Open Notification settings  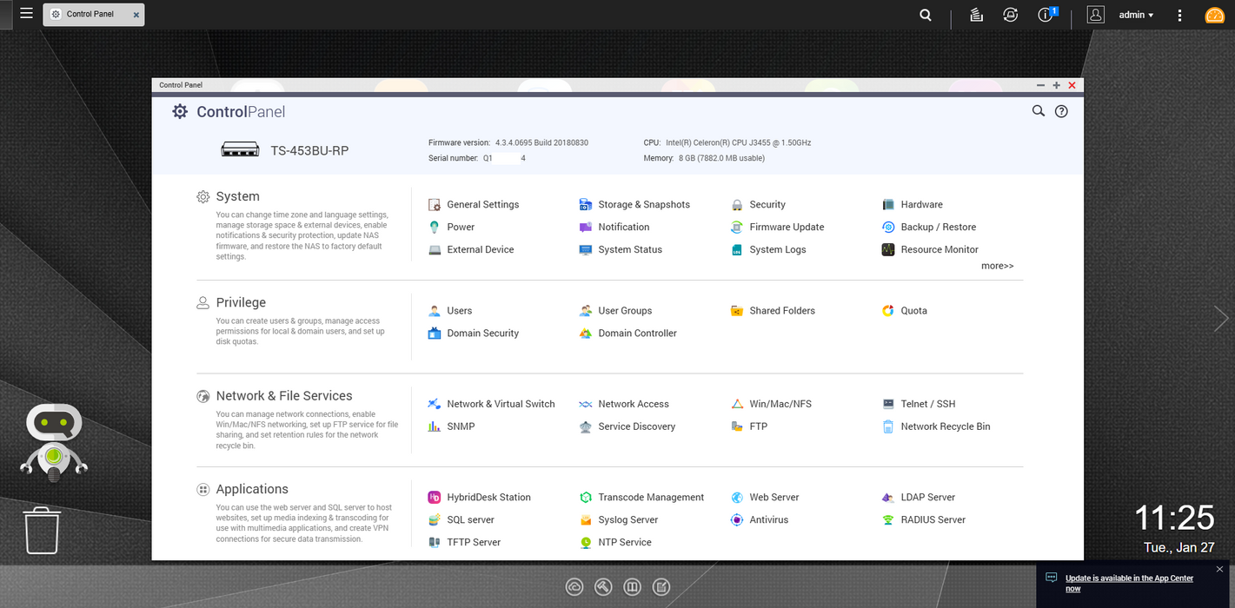pos(614,228)
